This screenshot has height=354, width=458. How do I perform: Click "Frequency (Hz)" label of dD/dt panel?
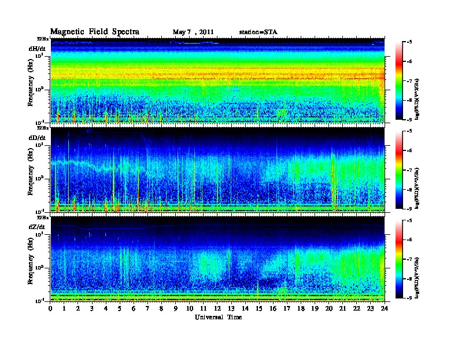31,172
